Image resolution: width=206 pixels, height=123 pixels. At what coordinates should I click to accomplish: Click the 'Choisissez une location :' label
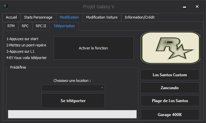click(x=72, y=81)
